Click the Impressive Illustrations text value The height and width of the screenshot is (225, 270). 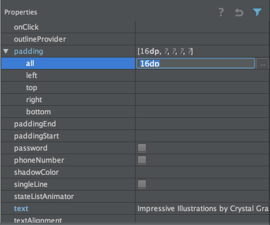[x=203, y=209]
